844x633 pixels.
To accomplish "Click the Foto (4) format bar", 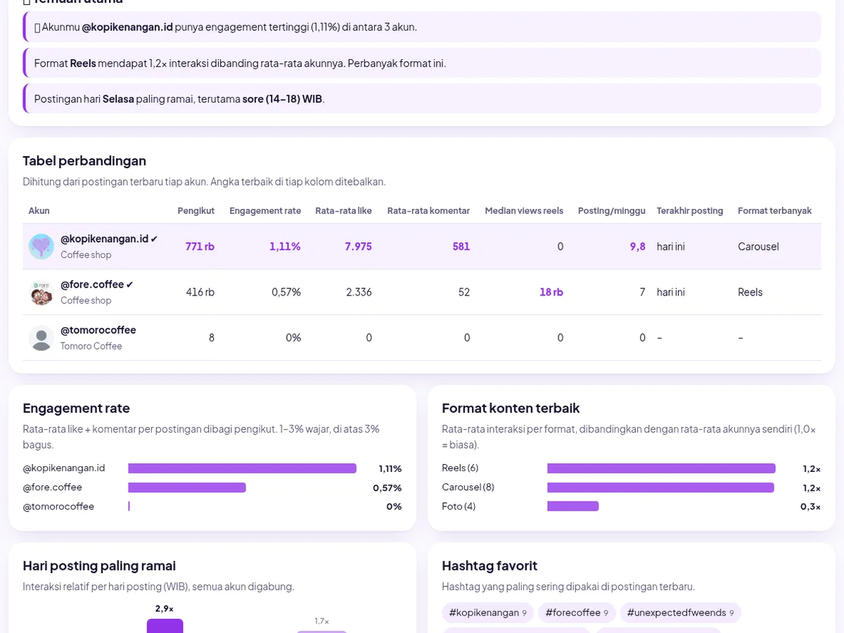I will (x=573, y=506).
